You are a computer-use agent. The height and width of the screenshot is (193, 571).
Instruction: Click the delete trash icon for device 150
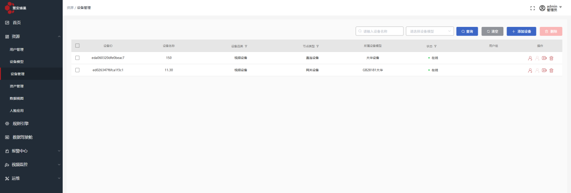coord(551,58)
